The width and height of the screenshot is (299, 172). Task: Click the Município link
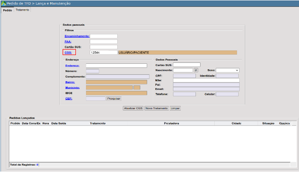(x=73, y=88)
